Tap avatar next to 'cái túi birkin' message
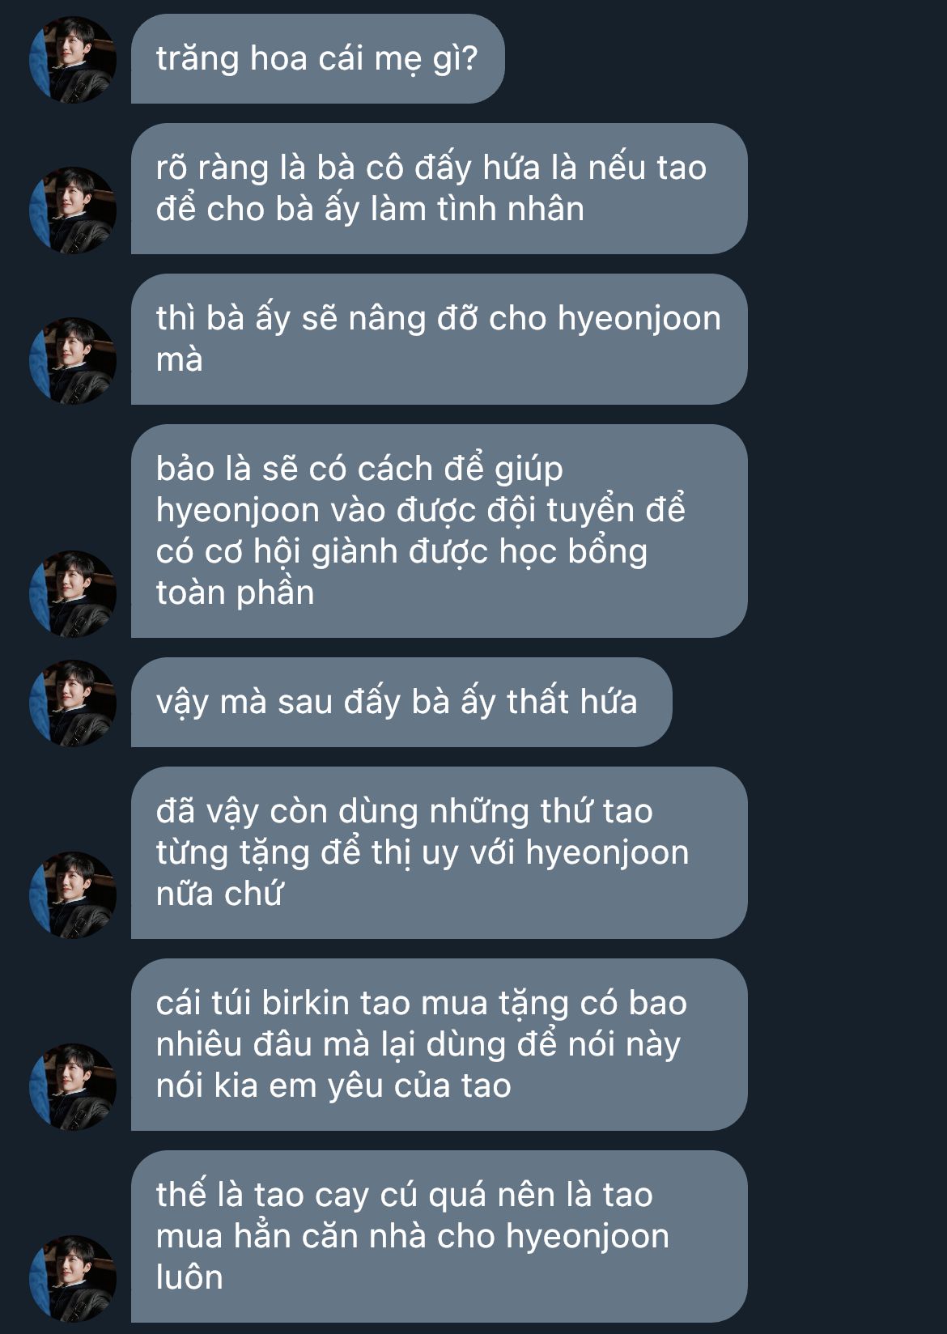Screen dimensions: 947x1334 [73, 1086]
